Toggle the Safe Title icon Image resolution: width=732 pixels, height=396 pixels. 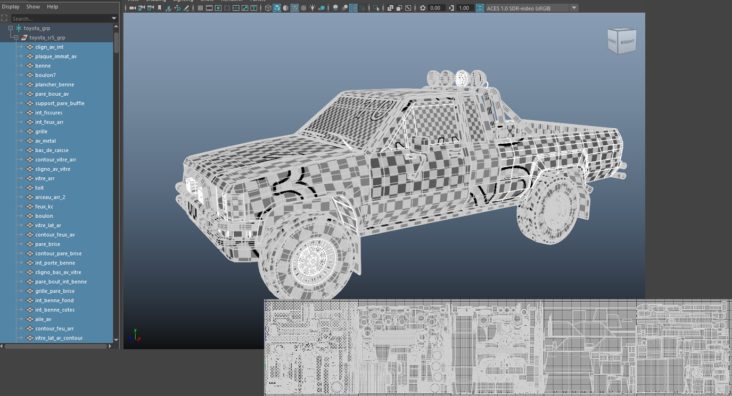tap(254, 8)
